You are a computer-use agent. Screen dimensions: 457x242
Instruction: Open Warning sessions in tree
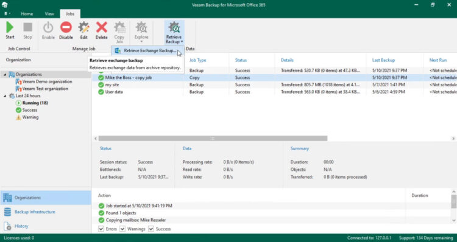(30, 117)
